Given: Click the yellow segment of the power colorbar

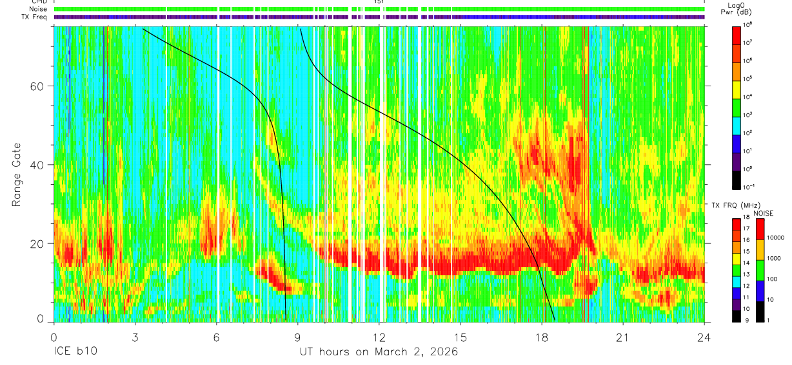Looking at the screenshot, I should click(x=737, y=89).
